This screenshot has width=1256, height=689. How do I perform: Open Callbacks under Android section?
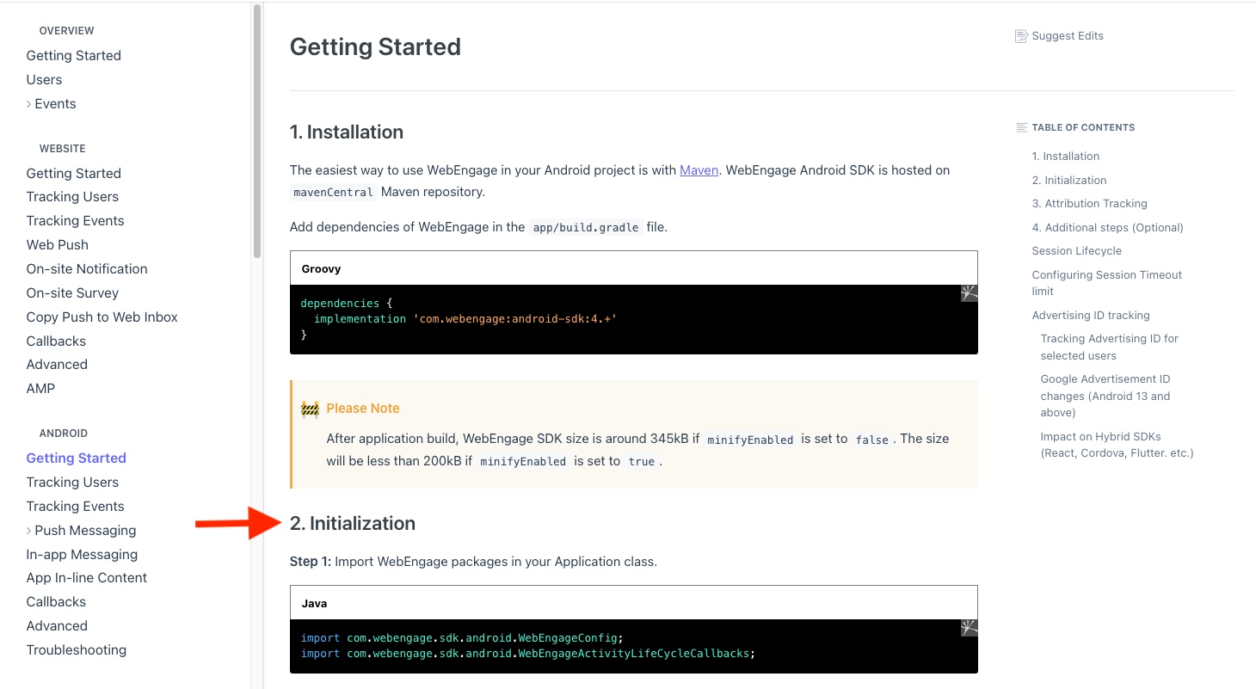pyautogui.click(x=57, y=602)
